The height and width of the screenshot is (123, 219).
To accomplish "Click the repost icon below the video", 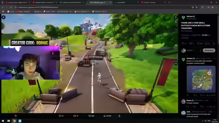I will tap(75, 116).
